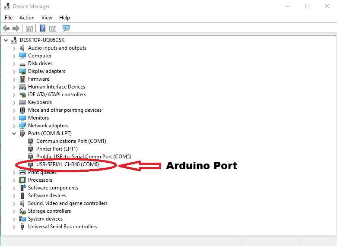
Task: Expand the Keyboards chevron
Action: pyautogui.click(x=14, y=103)
